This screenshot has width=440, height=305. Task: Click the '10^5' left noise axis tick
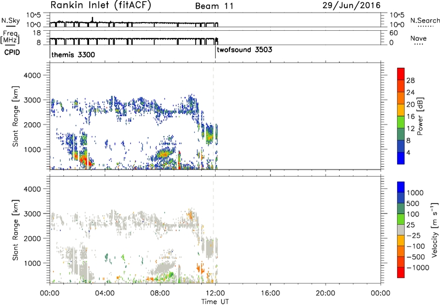[x=34, y=15]
